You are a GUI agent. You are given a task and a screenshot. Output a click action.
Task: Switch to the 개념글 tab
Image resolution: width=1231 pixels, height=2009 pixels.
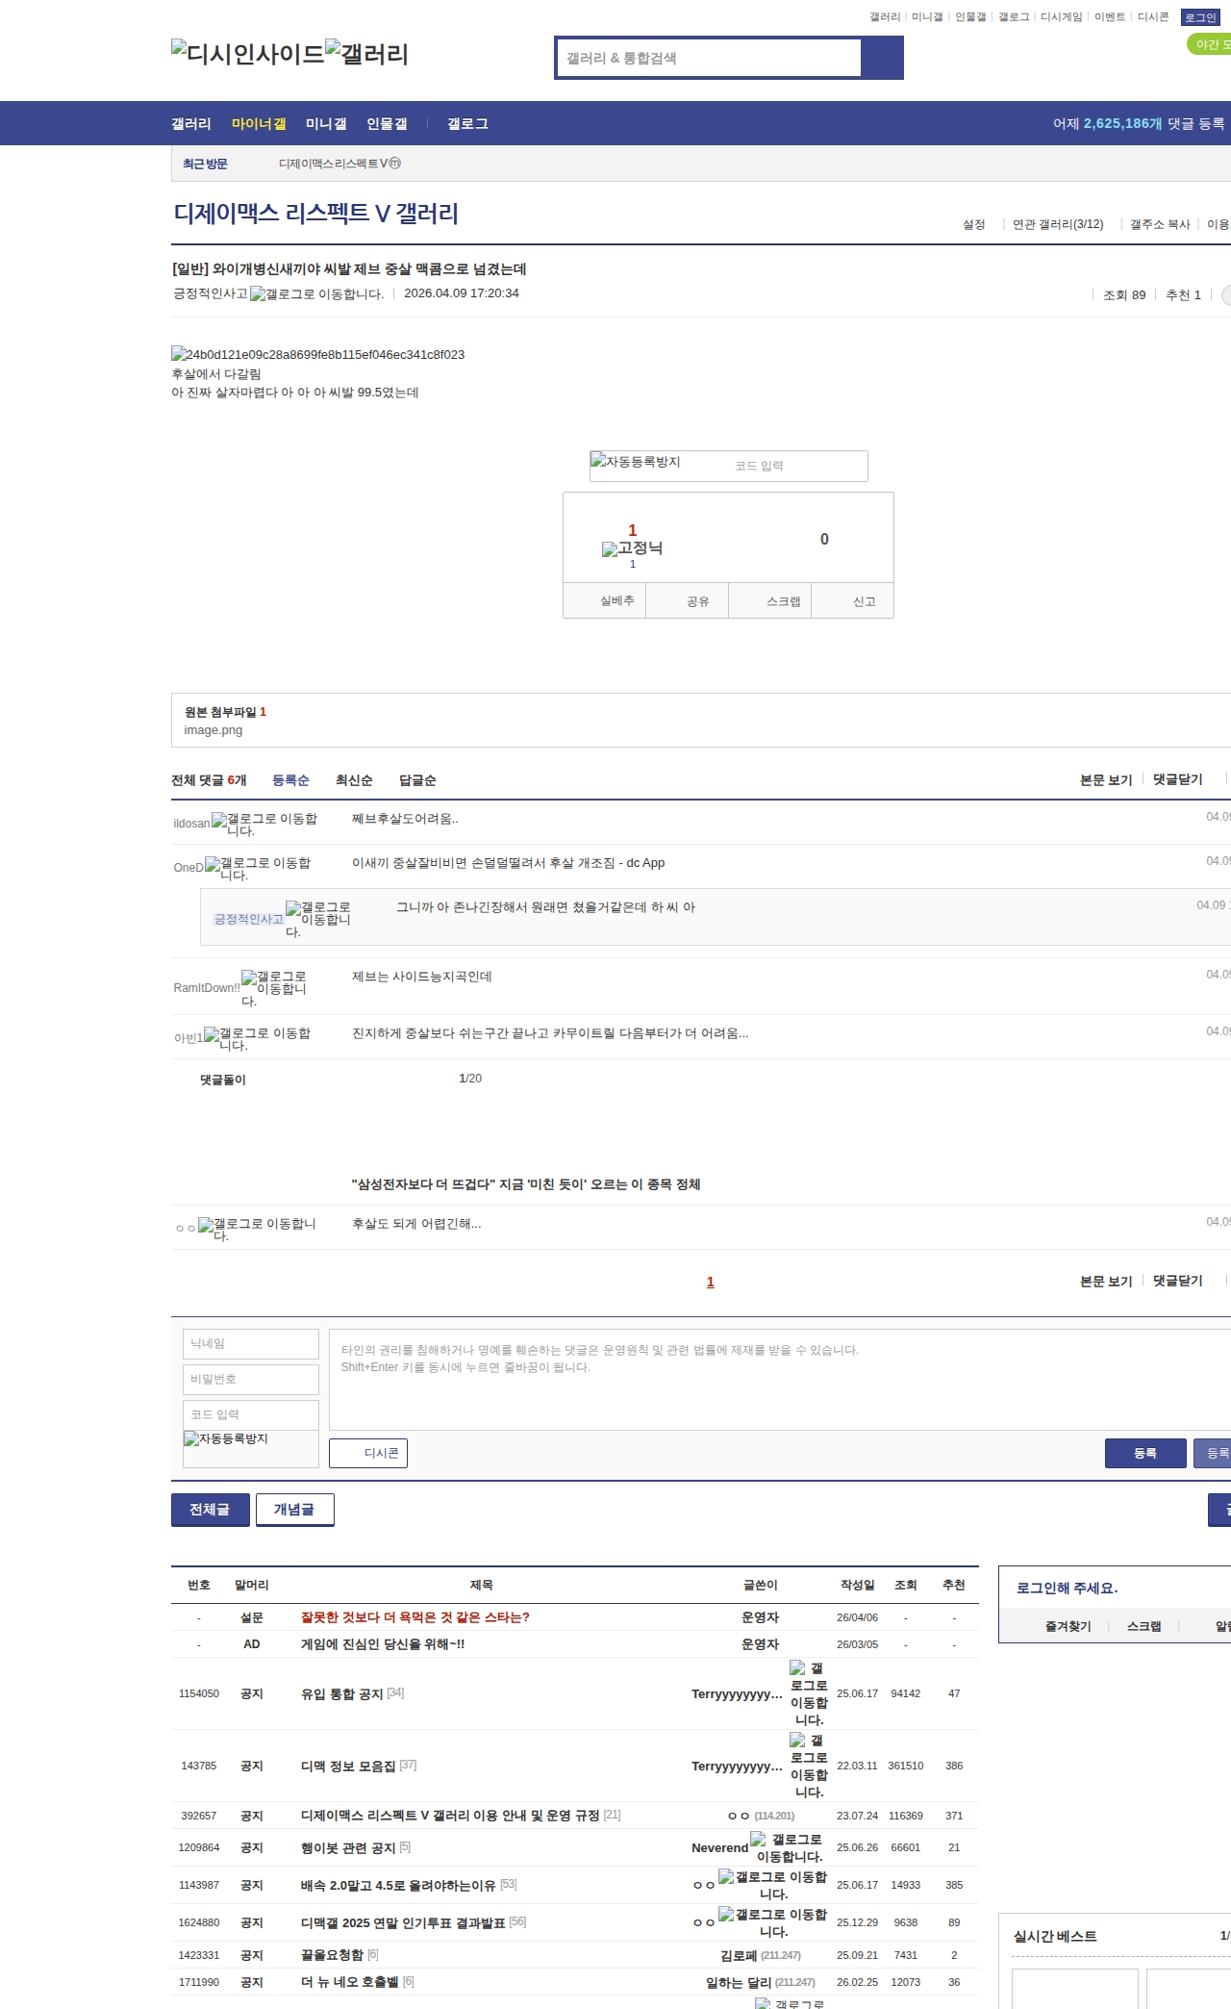(294, 1510)
